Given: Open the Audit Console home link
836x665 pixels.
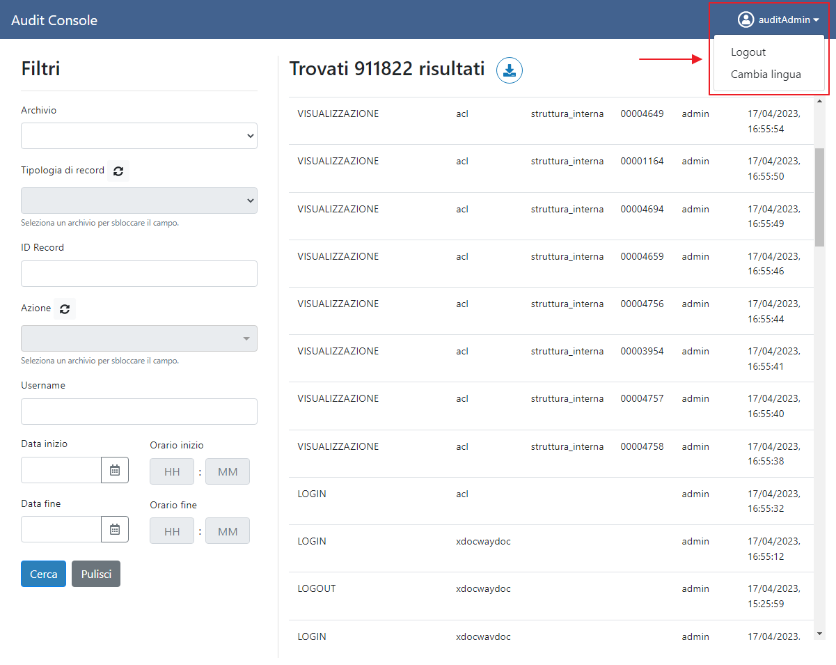Looking at the screenshot, I should tap(54, 20).
